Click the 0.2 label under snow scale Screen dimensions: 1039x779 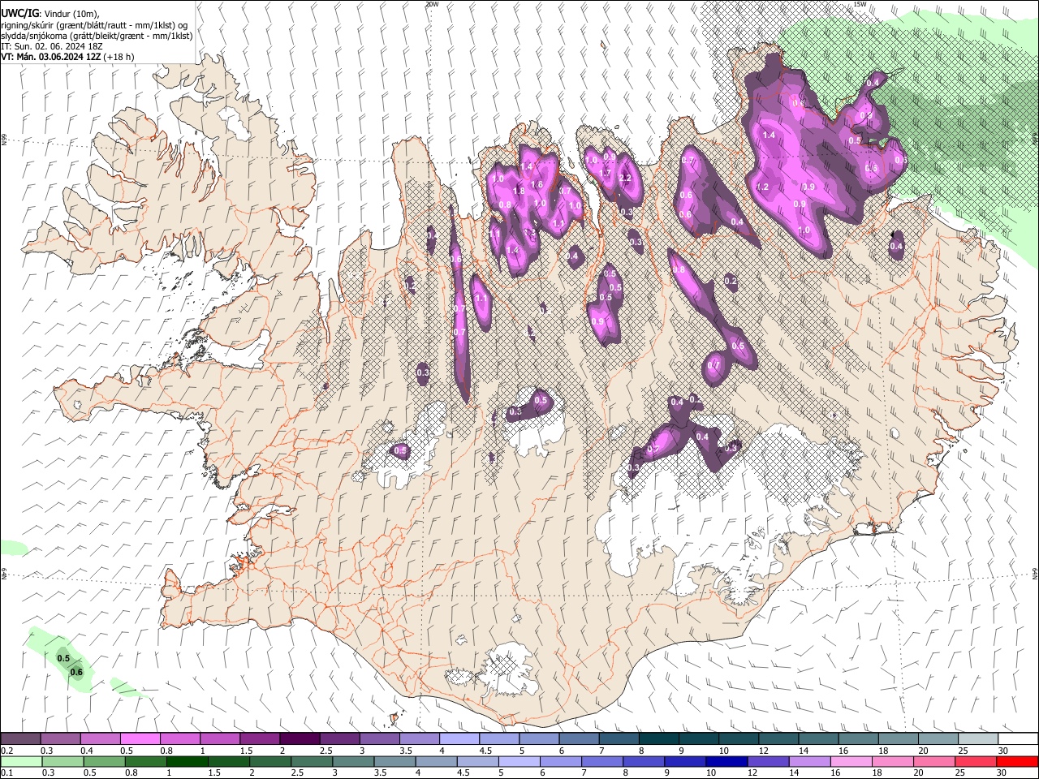click(x=6, y=751)
